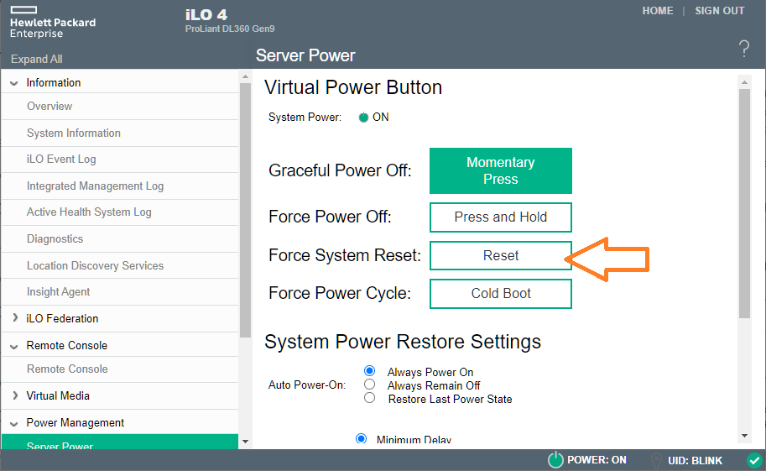Click sidebar scrollbar down arrow
Image resolution: width=766 pixels, height=471 pixels.
[245, 441]
